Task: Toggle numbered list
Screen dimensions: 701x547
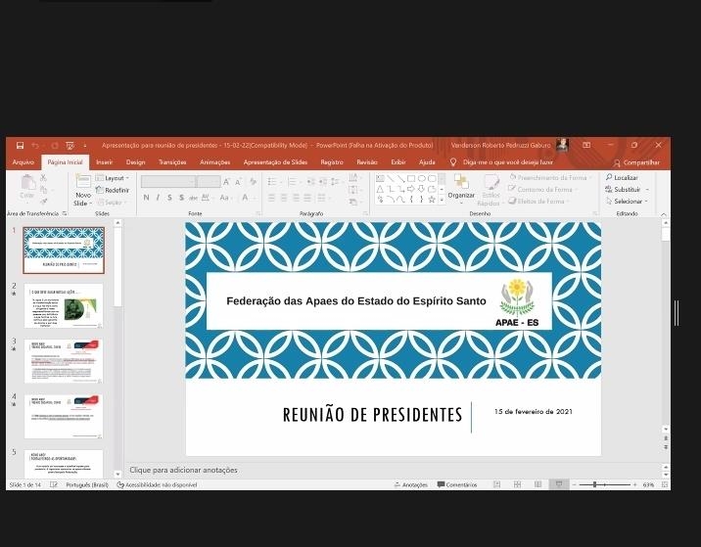Action: coord(293,181)
